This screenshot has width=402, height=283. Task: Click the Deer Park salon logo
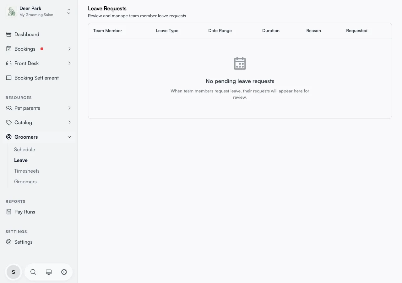pyautogui.click(x=11, y=12)
